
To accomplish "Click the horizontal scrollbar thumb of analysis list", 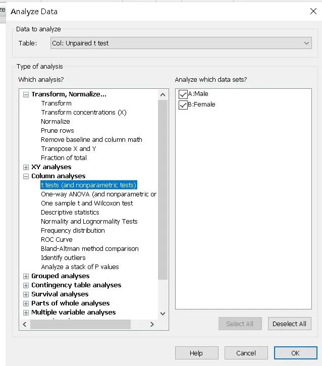I will tap(80, 324).
